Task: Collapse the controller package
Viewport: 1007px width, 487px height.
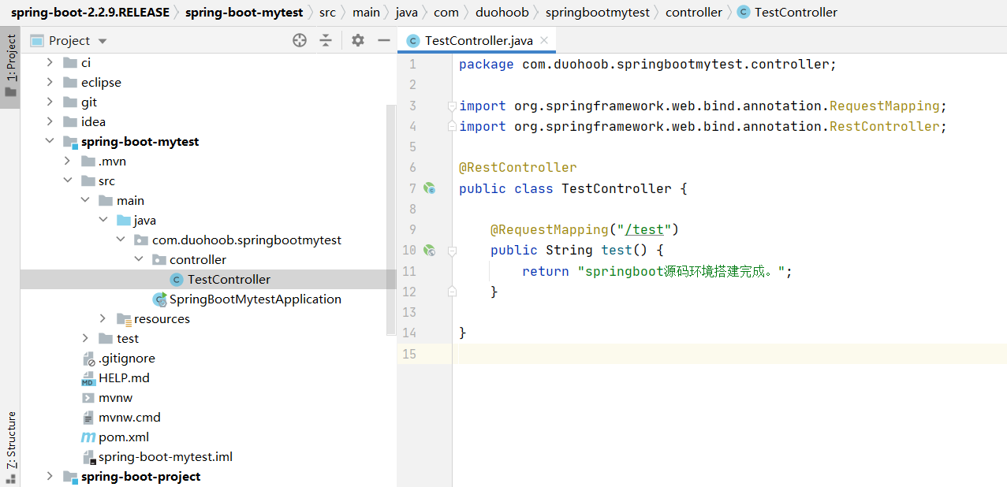Action: coord(139,259)
